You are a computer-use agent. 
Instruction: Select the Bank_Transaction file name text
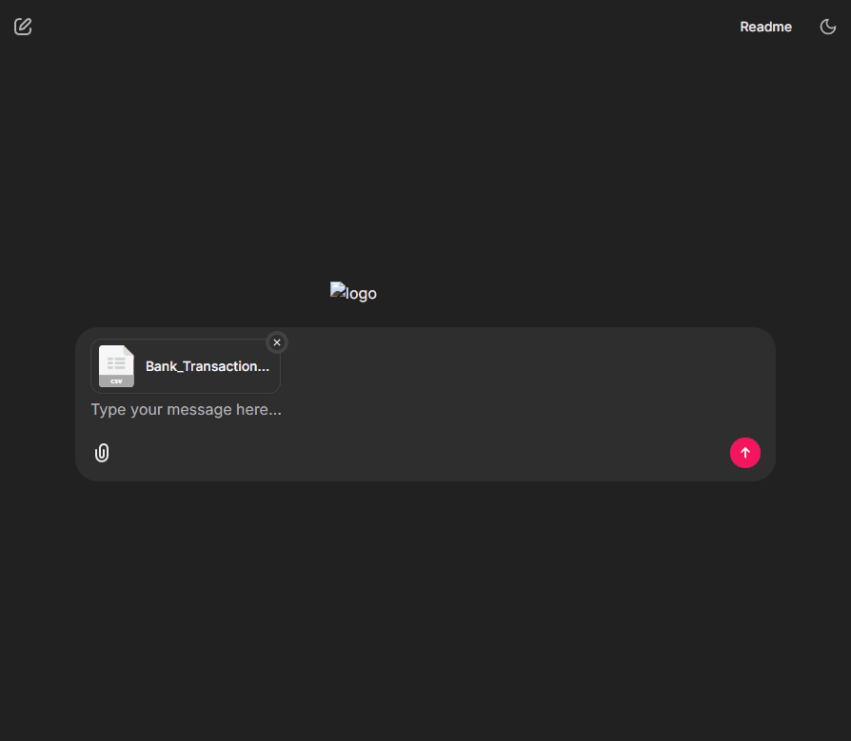pos(207,366)
